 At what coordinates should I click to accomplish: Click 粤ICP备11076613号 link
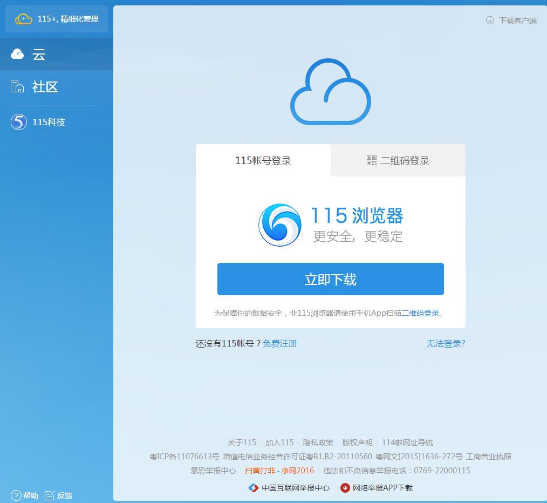pos(184,457)
